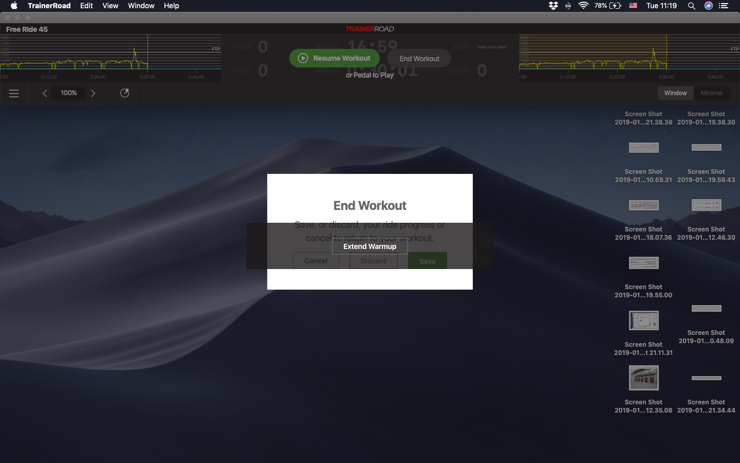Screen dimensions: 740x463
Task: Click the Bluetooth-like icon beside Dropbox
Action: [568, 6]
